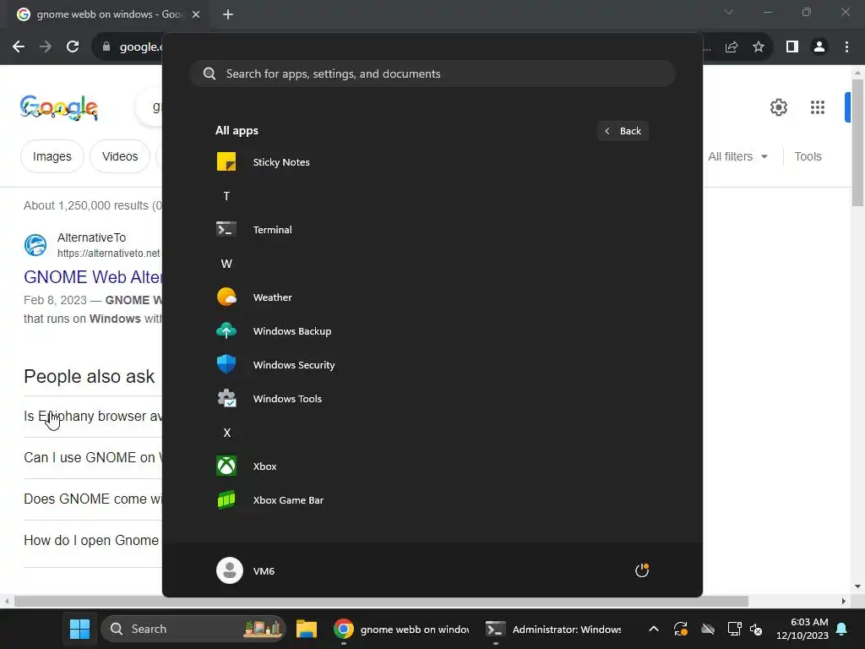This screenshot has height=649, width=865.
Task: Click the horizontal scrollbar of the page
Action: click(x=381, y=601)
